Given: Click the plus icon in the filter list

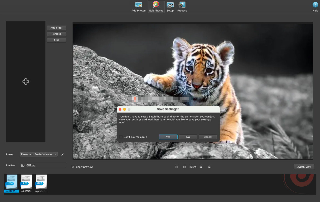Looking at the screenshot, I should pyautogui.click(x=26, y=82).
